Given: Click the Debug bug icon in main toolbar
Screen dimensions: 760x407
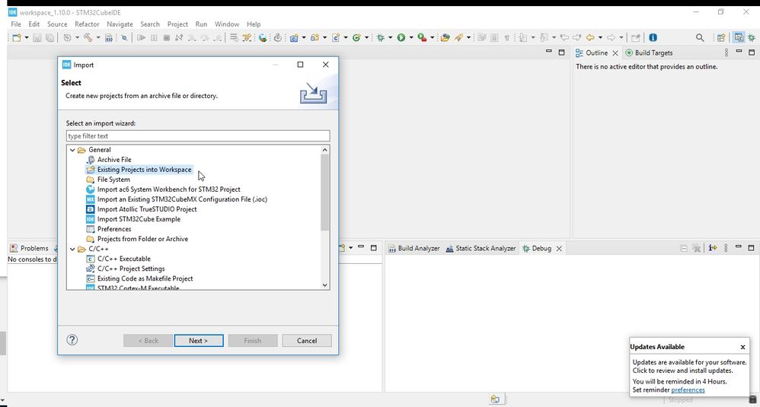Looking at the screenshot, I should click(x=381, y=38).
